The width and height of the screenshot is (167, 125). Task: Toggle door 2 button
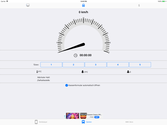pos(74,65)
